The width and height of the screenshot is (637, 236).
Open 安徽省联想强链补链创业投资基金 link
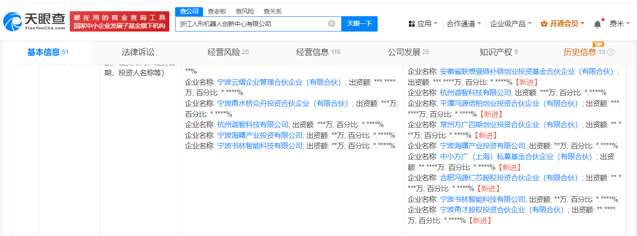527,71
